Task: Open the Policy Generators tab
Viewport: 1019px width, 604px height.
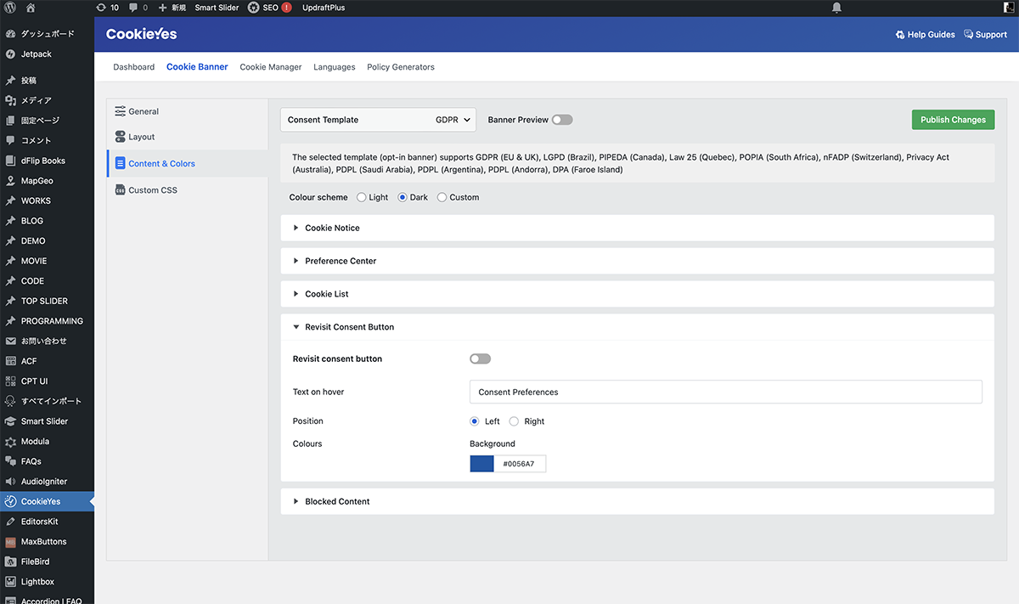Action: (400, 67)
